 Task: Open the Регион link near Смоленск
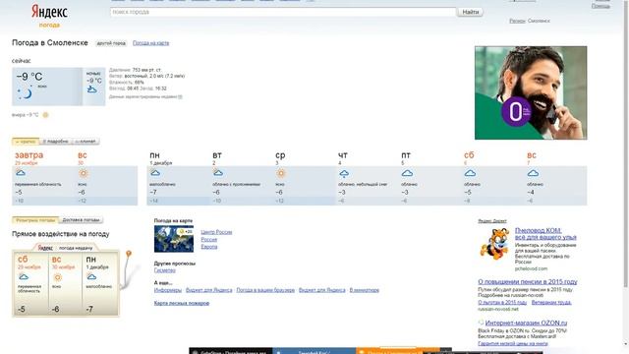(517, 21)
